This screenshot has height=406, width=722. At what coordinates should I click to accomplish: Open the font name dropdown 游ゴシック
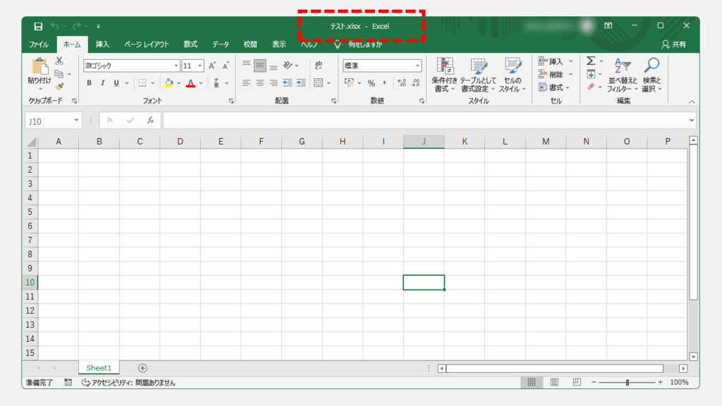[176, 66]
